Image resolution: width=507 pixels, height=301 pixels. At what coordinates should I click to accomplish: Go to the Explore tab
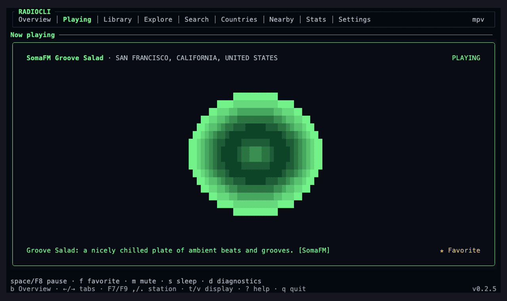coord(158,19)
